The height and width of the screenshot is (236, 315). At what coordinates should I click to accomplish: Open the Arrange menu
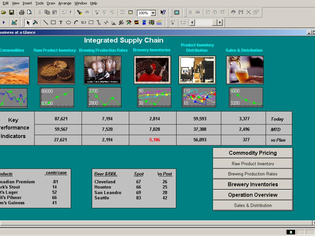coord(65,3)
